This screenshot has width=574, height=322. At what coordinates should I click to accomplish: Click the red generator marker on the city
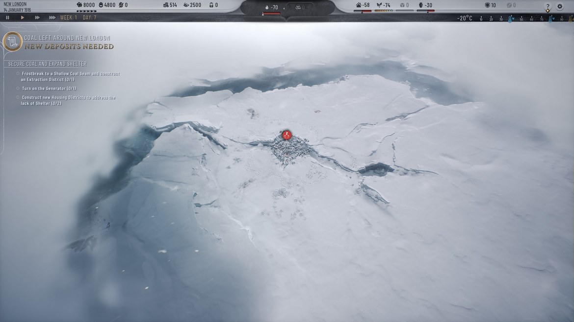pyautogui.click(x=287, y=135)
